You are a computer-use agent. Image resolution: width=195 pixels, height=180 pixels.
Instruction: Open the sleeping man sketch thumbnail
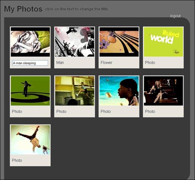click(x=30, y=42)
